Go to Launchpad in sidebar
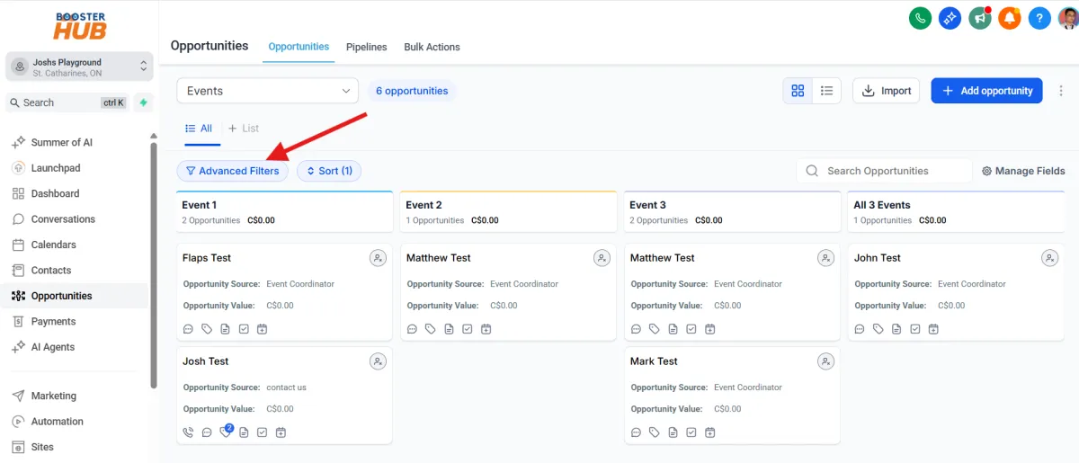This screenshot has height=463, width=1079. 56,168
